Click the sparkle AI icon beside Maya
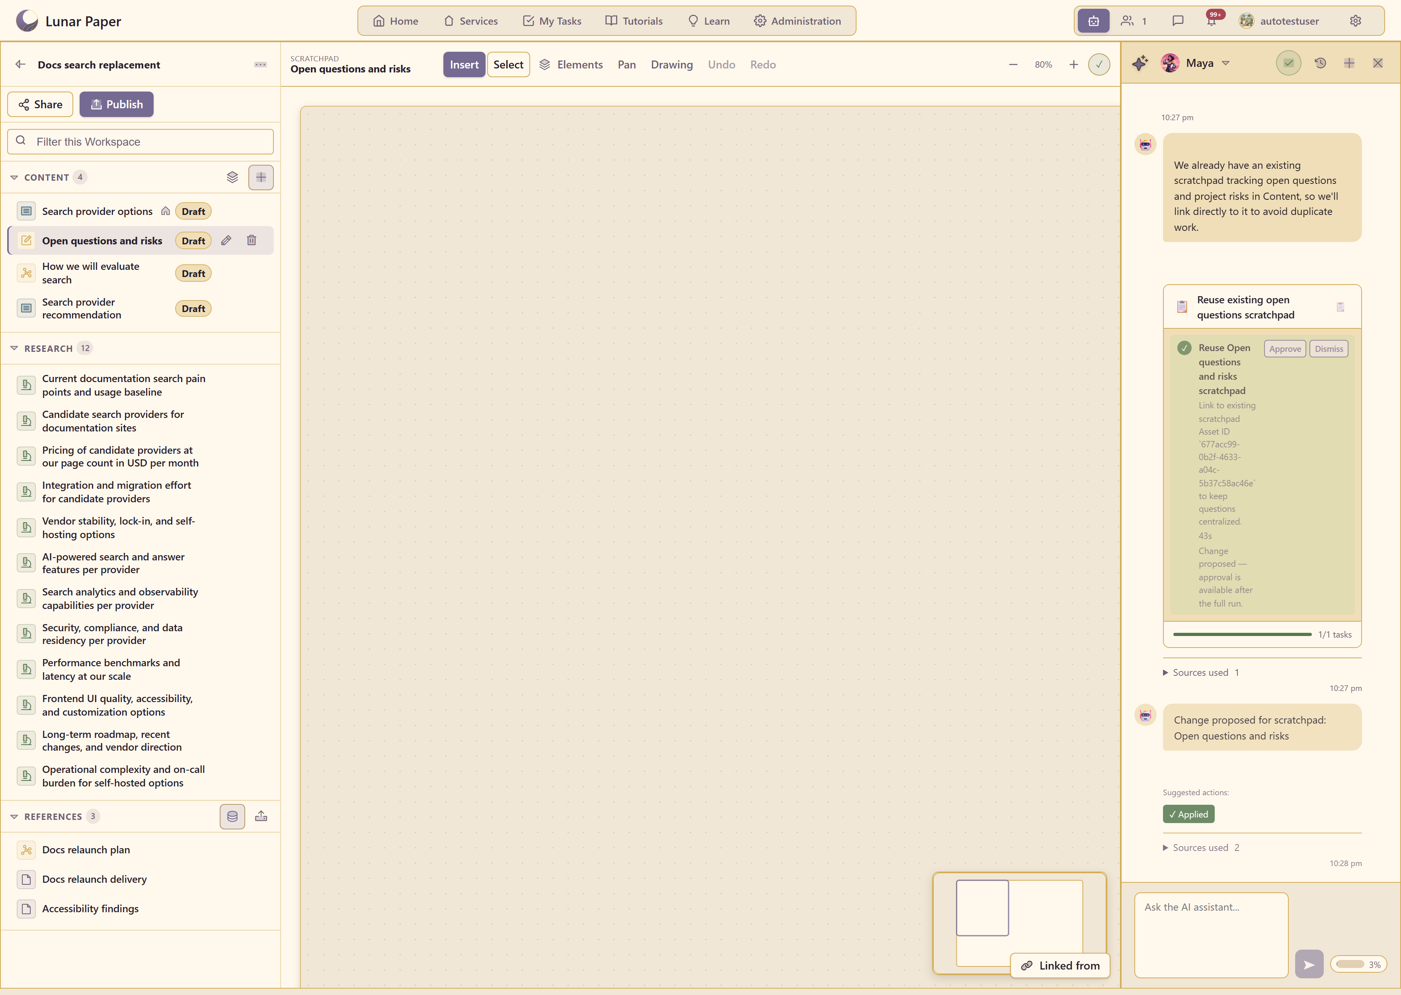This screenshot has height=995, width=1401. (x=1140, y=63)
